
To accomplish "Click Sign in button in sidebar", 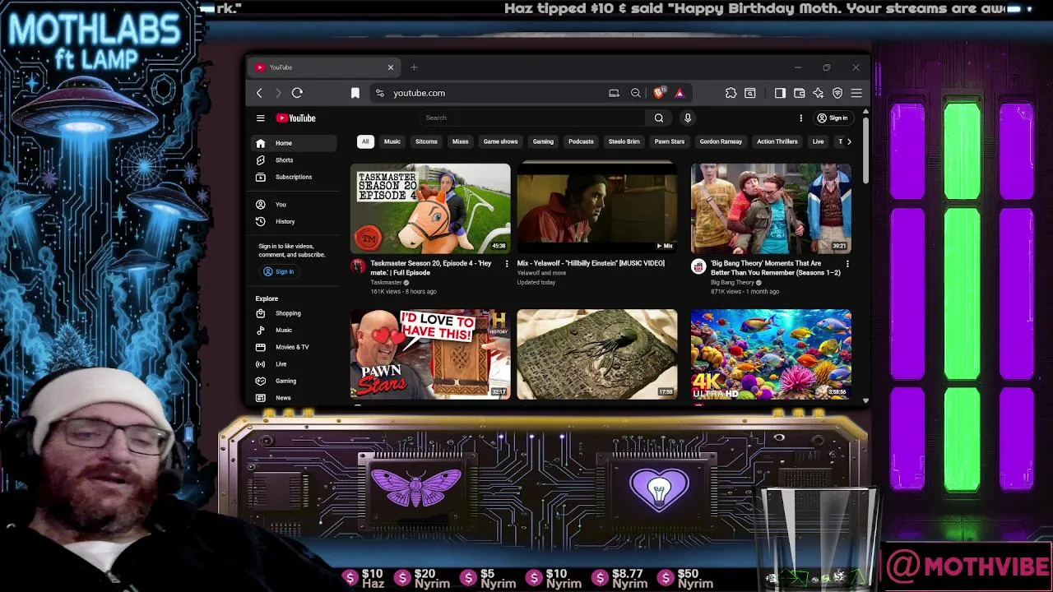I will point(278,271).
